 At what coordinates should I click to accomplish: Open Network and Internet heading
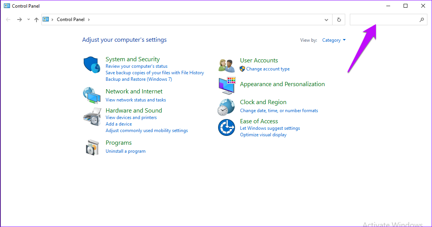click(x=134, y=91)
